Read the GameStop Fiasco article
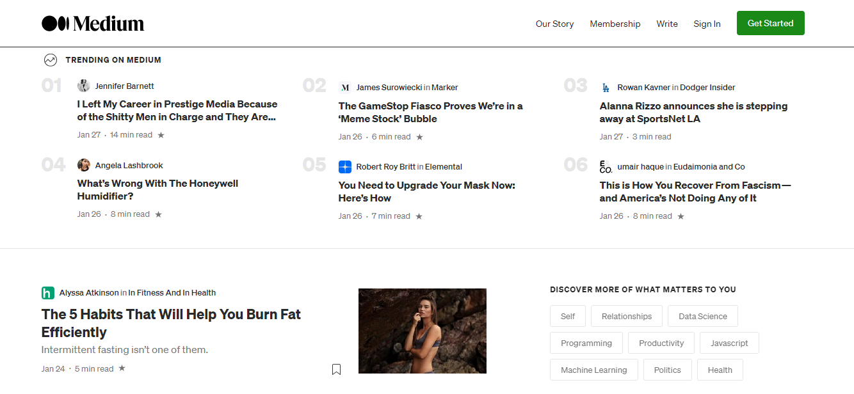854x394 pixels. 431,113
